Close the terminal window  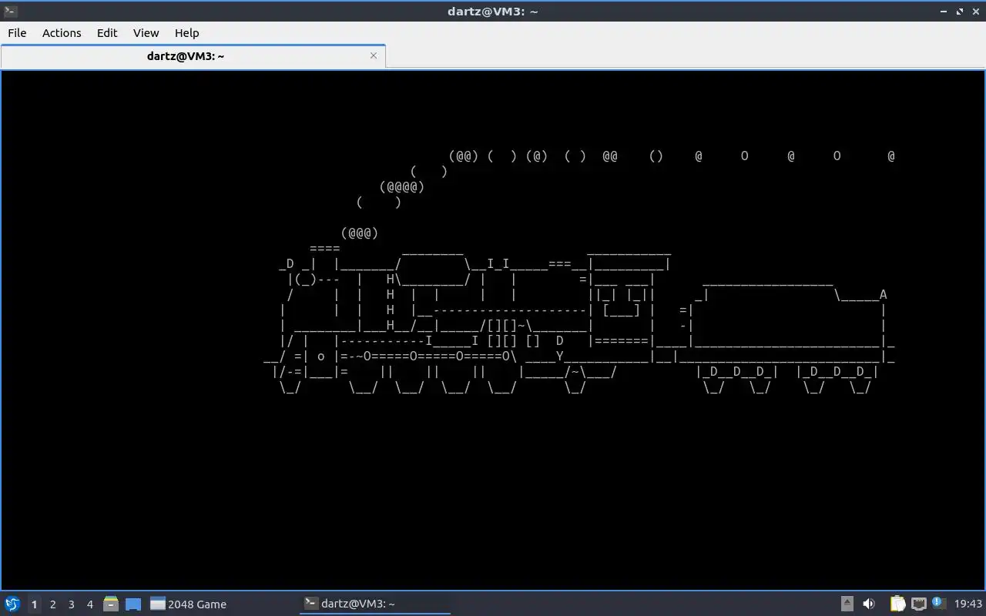975,12
